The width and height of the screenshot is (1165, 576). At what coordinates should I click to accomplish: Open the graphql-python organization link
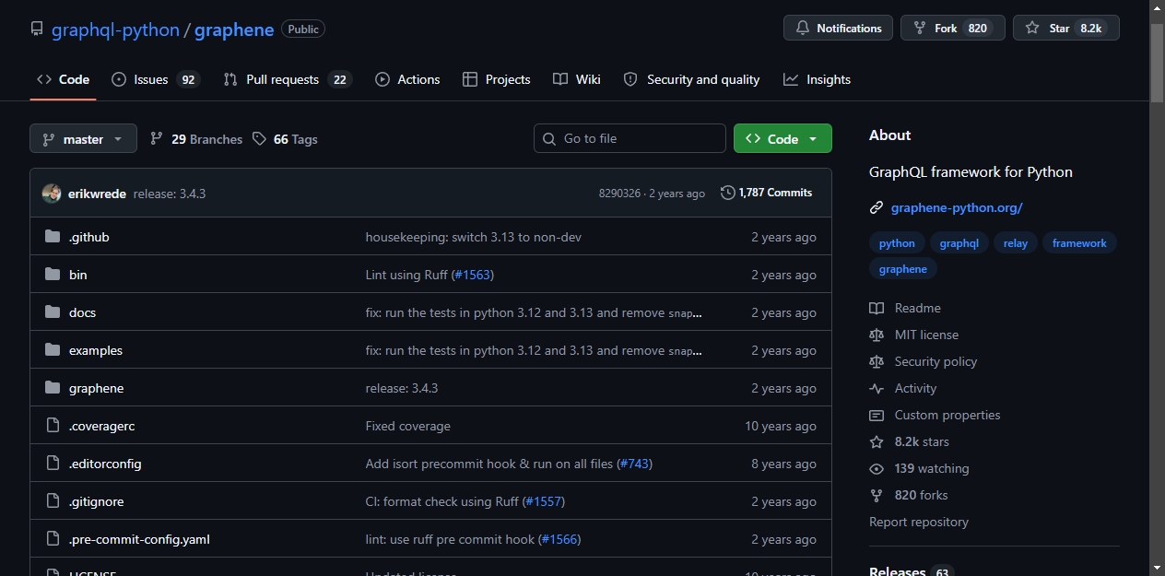pyautogui.click(x=115, y=29)
